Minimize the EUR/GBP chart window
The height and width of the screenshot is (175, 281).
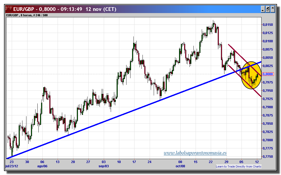tap(263, 9)
